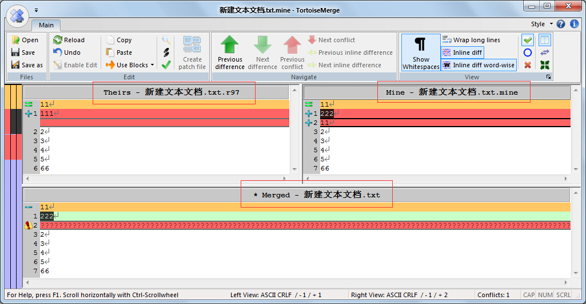Click the Merged pane scroll-right arrow
Screen dimensions: 586x304
pos(566,283)
